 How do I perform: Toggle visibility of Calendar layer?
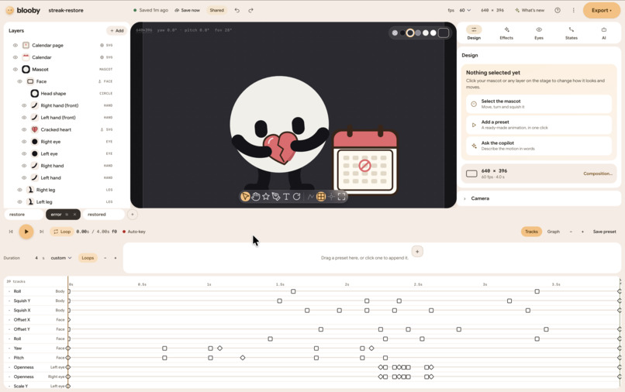[16, 57]
